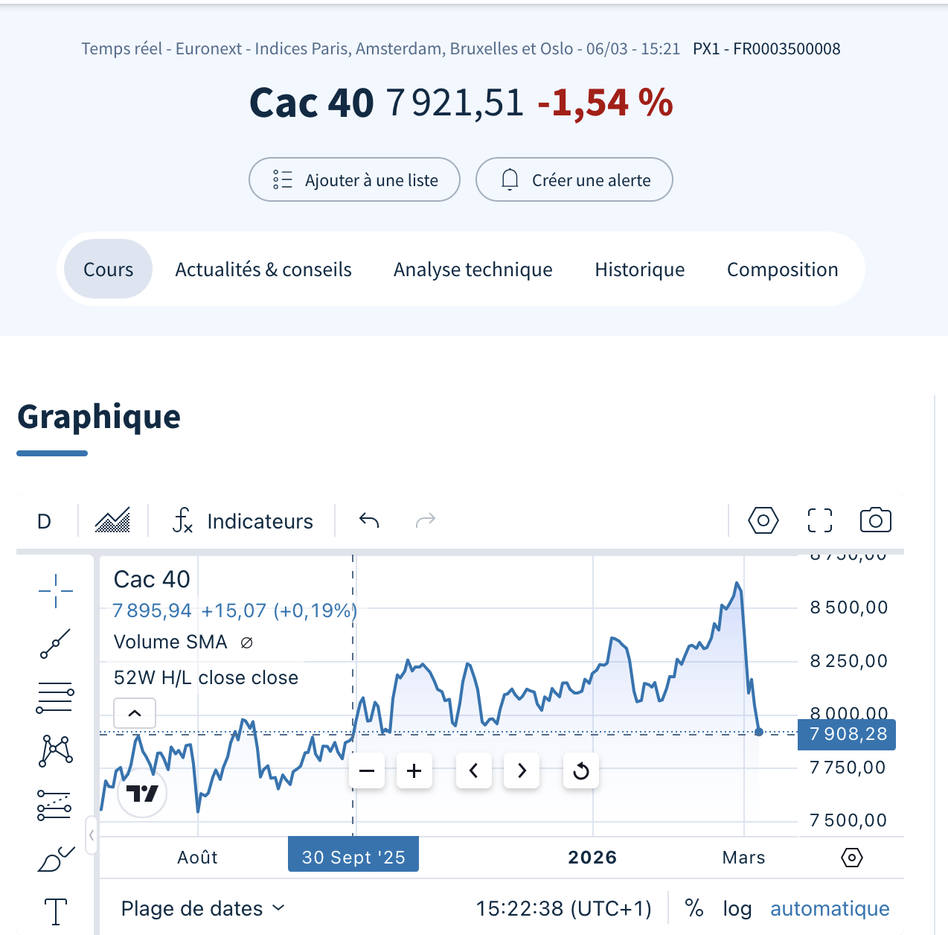Open the Composition tab

point(782,269)
